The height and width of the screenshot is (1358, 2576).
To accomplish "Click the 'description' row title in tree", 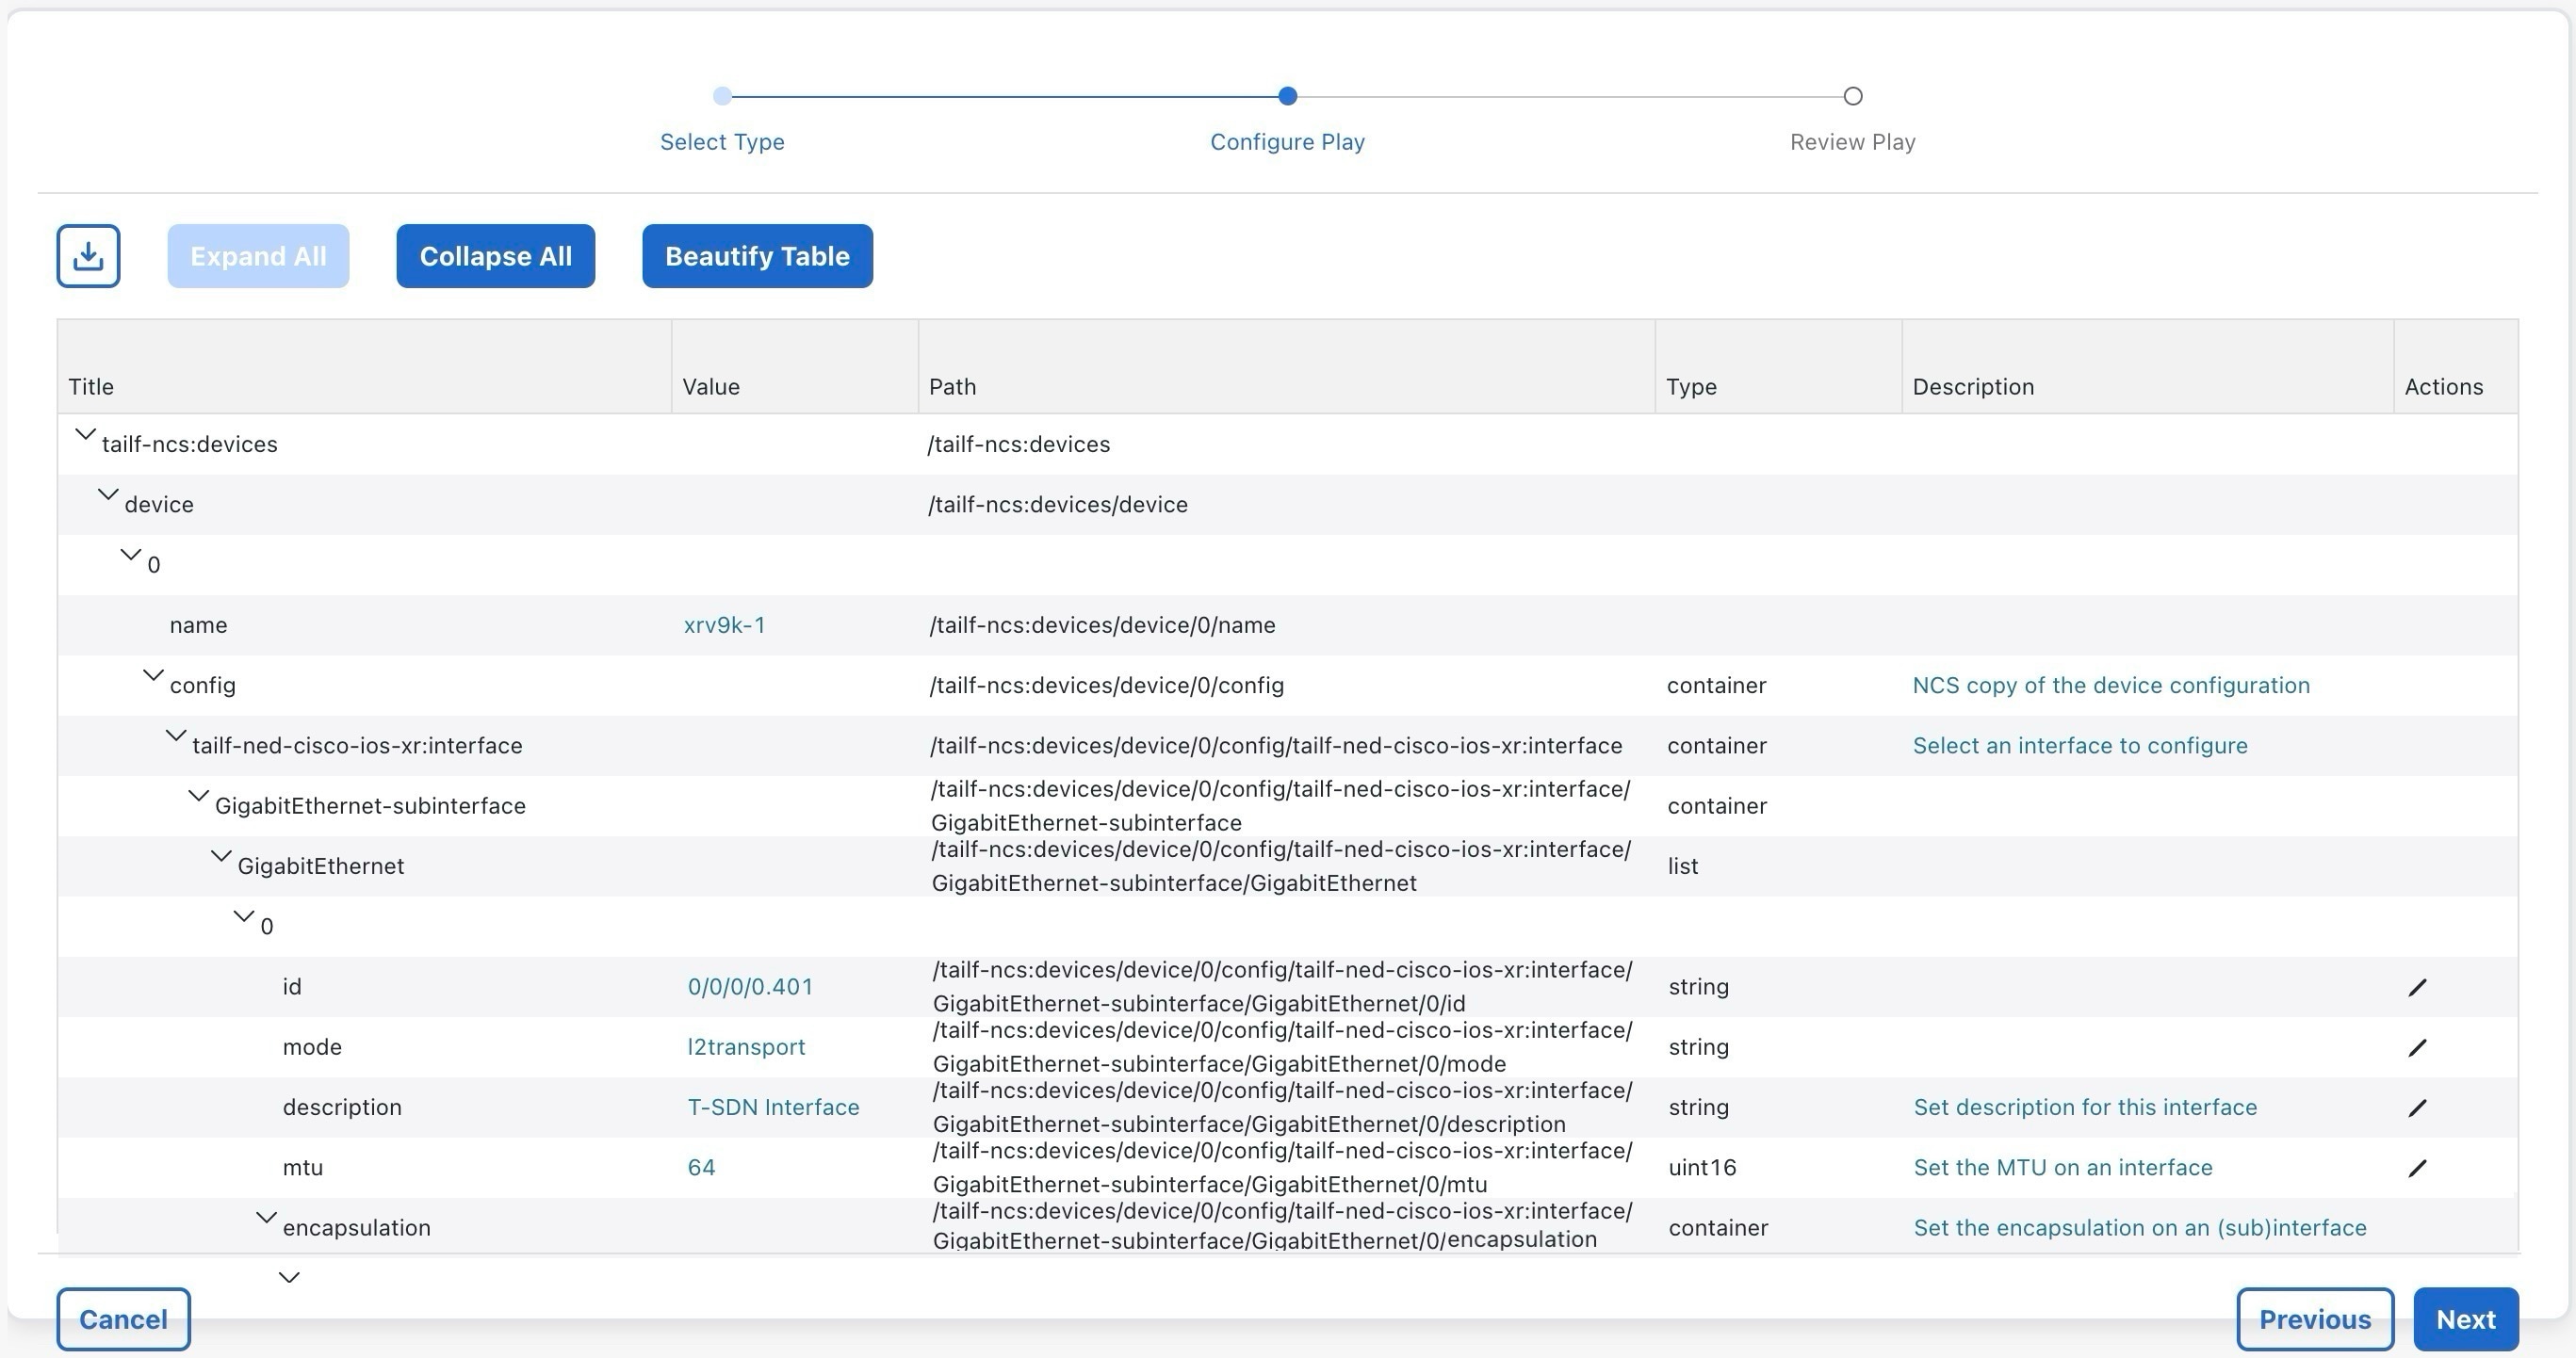I will coord(342,1107).
